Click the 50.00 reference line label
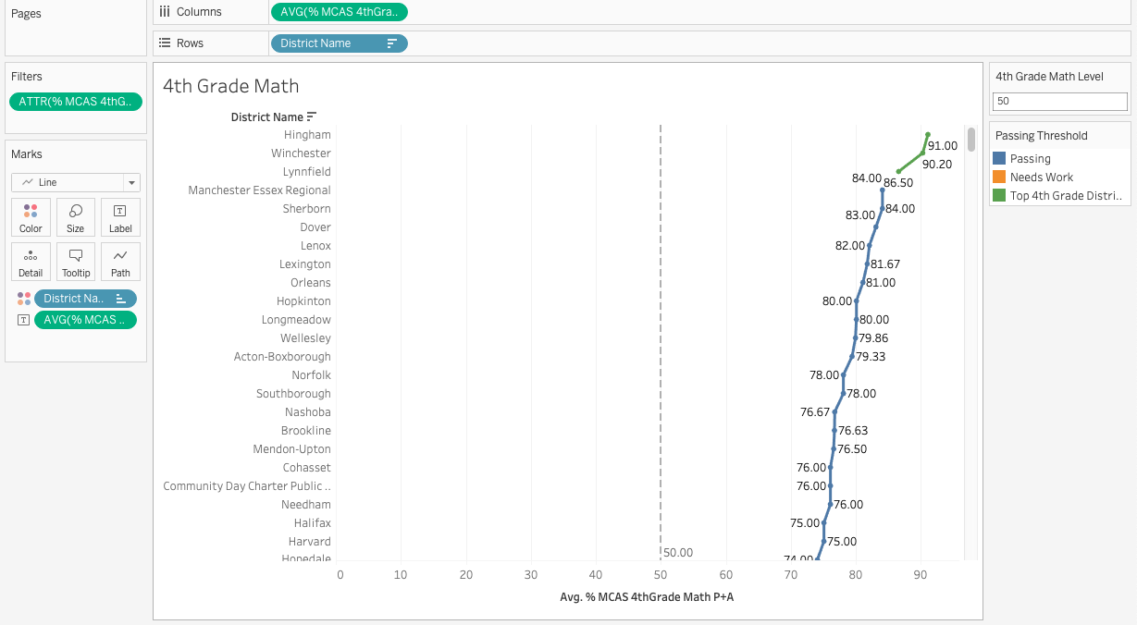Screen dimensions: 1137x625 (x=678, y=553)
